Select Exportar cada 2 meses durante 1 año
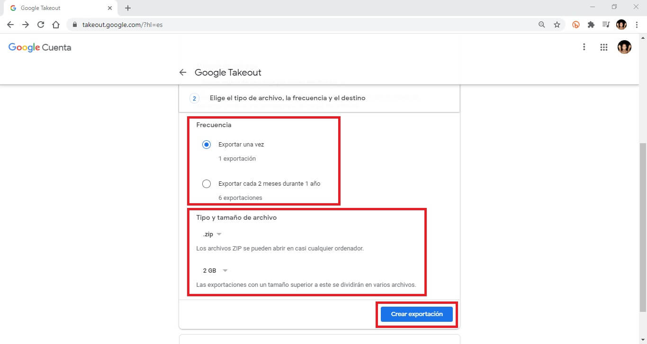 207,184
